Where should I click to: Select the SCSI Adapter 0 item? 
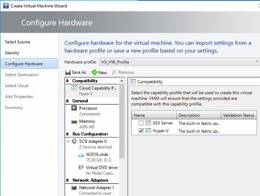point(92,144)
